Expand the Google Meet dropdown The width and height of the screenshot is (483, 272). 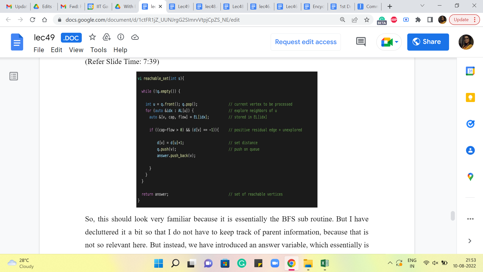[x=397, y=42]
